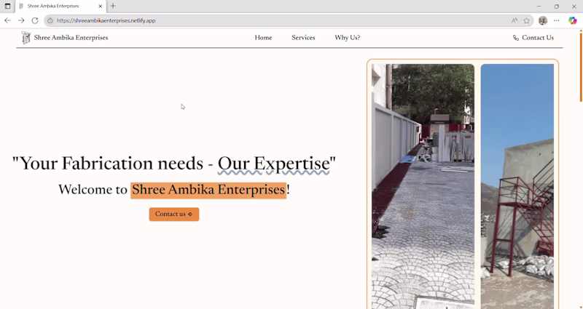Open the Settings and more ellipsis menu
The image size is (583, 309).
coord(556,20)
